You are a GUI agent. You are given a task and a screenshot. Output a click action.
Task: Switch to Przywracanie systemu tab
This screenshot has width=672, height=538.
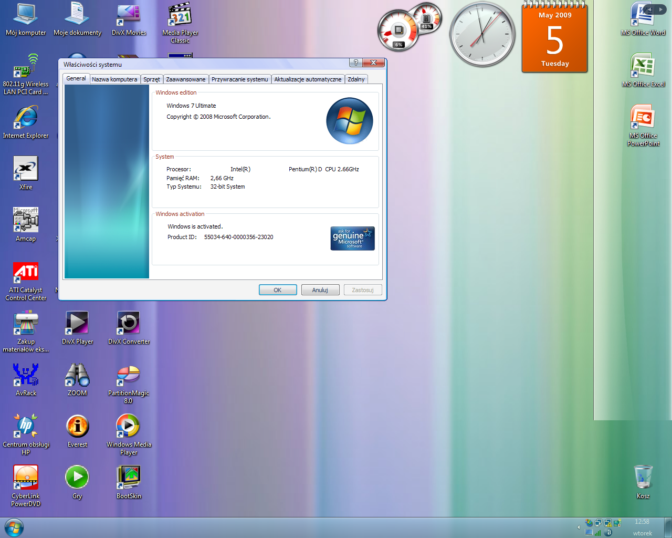click(240, 79)
